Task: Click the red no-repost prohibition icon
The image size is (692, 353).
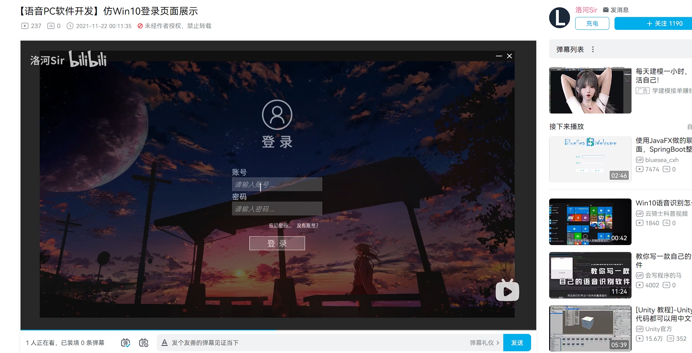Action: 140,26
